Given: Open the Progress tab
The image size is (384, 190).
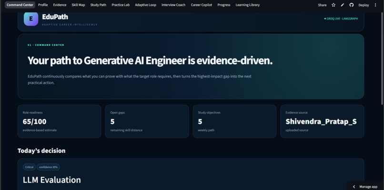Looking at the screenshot, I should click(x=224, y=5).
